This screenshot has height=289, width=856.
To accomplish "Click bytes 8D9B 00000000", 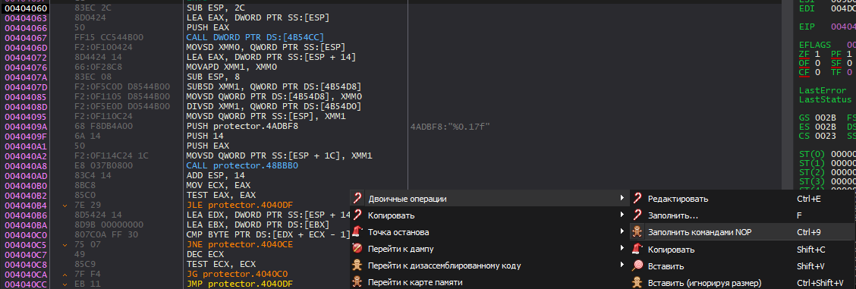I will [x=109, y=225].
